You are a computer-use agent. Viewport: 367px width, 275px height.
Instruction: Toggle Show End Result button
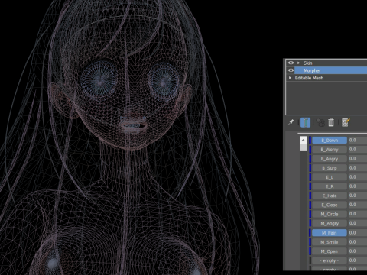[x=305, y=122]
